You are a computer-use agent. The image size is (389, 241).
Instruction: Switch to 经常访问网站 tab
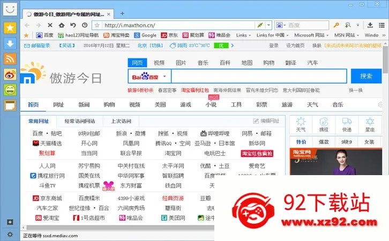[x=80, y=121]
